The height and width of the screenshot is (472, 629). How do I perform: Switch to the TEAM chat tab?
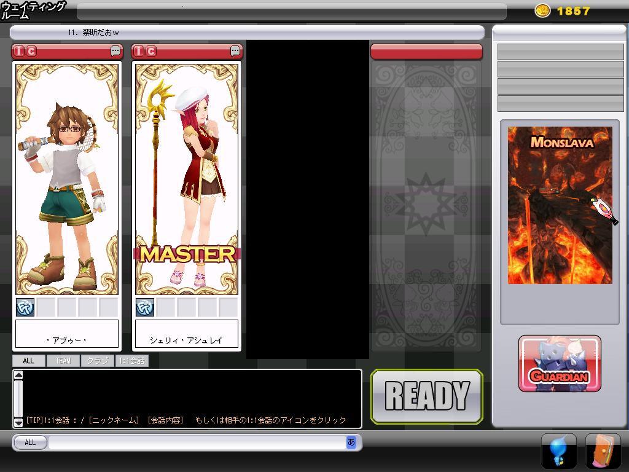[x=63, y=361]
